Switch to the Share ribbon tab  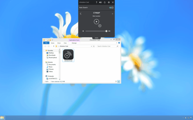[59, 43]
